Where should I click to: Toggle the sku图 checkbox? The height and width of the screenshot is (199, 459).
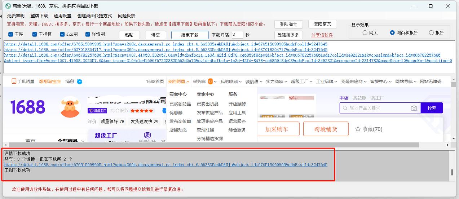[x=62, y=34]
